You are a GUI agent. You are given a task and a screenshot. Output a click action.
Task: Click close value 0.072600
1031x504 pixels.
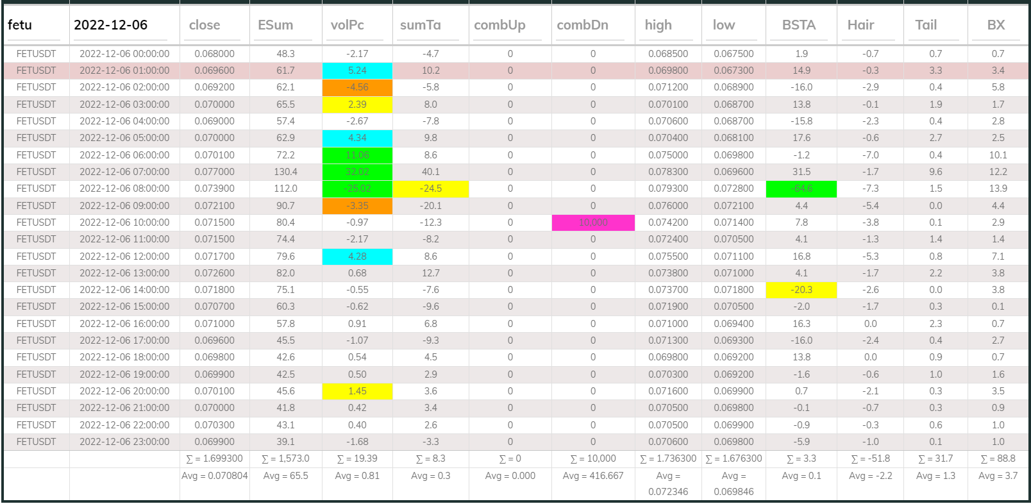pyautogui.click(x=214, y=273)
